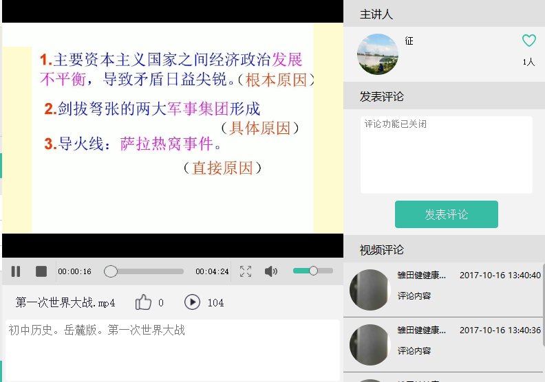Pause the video playback
This screenshot has height=382, width=545.
pyautogui.click(x=16, y=271)
